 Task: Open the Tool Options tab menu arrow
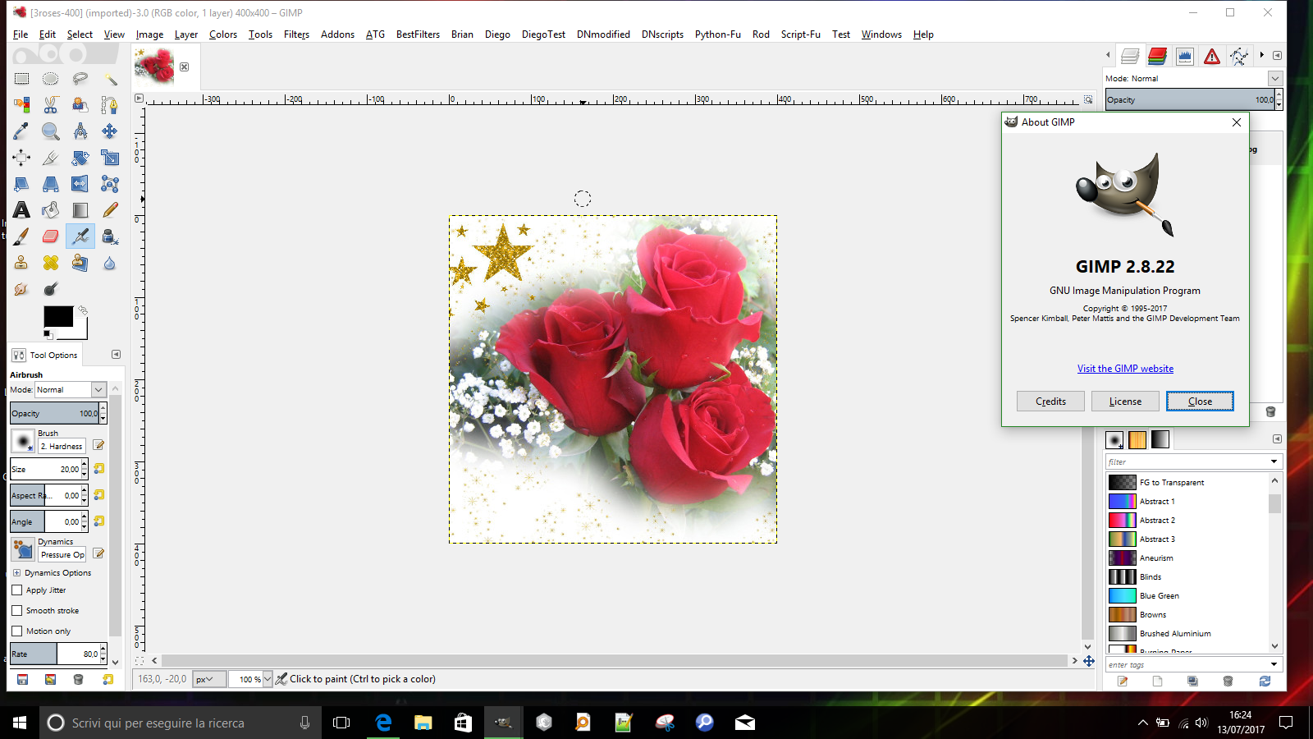pos(116,355)
